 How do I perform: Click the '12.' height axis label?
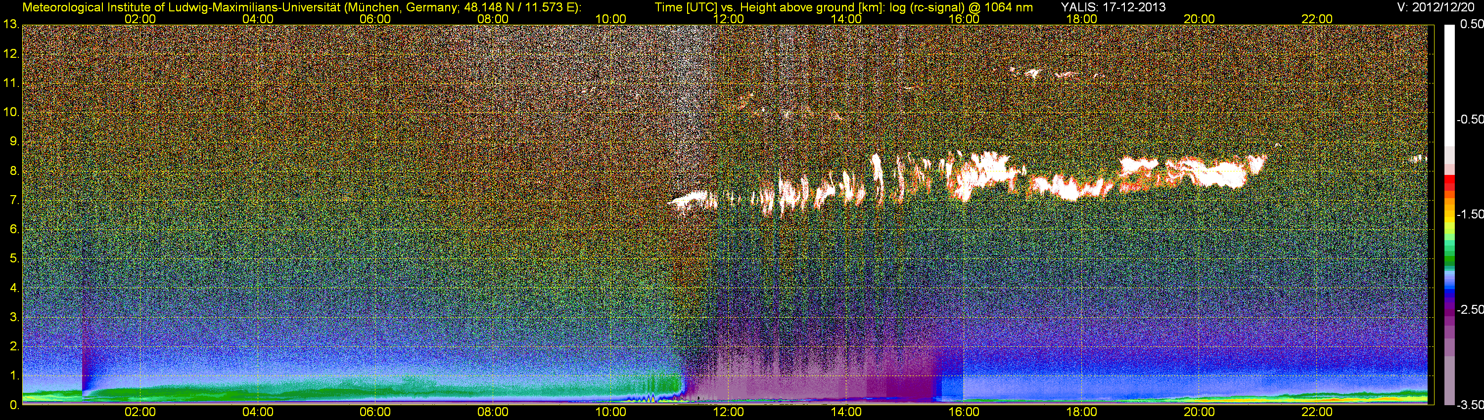point(11,54)
